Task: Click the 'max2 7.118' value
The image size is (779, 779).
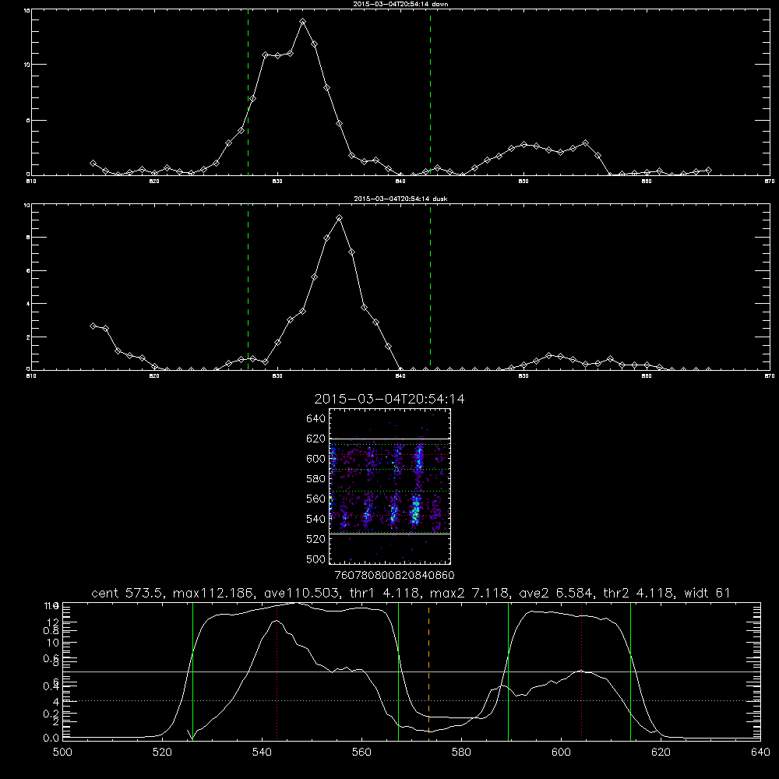Action: [x=471, y=593]
